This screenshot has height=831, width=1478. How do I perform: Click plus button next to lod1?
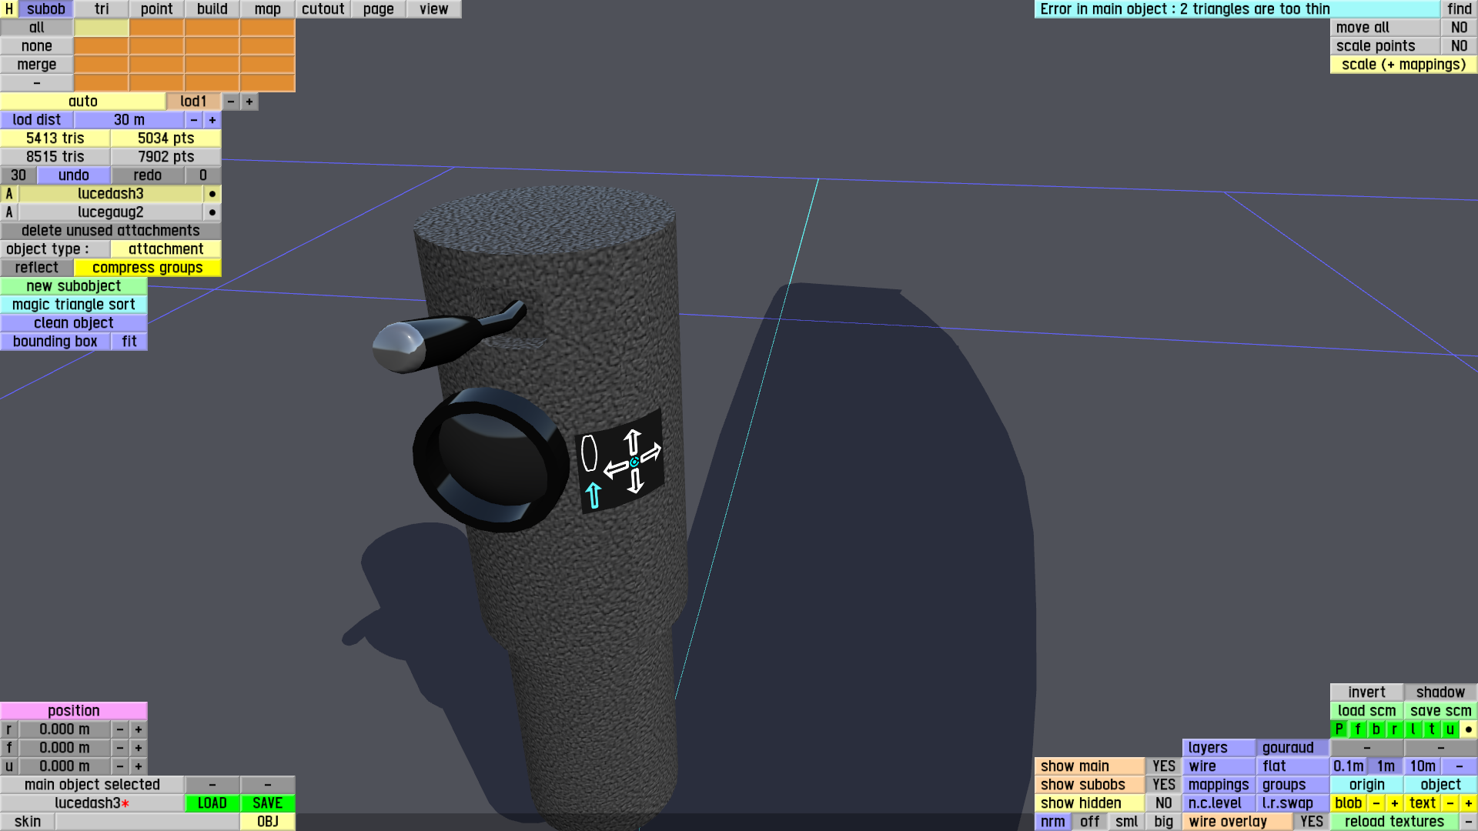point(249,102)
